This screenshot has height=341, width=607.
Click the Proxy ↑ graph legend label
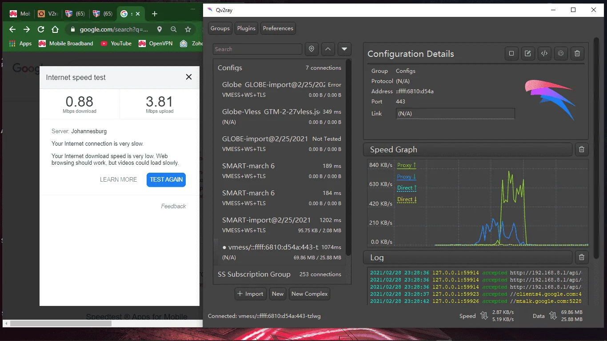[x=407, y=165]
